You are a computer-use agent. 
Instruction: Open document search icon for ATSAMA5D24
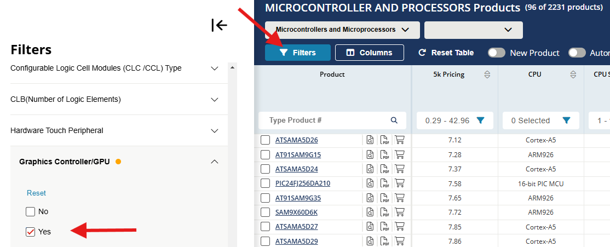[x=370, y=169]
